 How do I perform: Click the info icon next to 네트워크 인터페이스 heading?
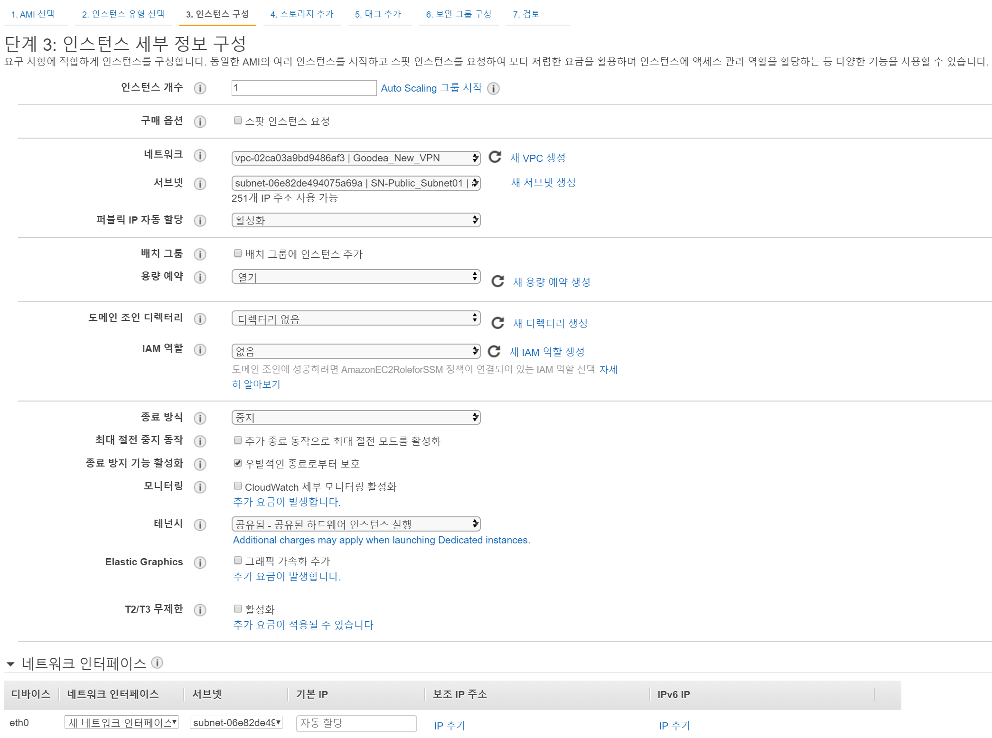click(x=157, y=663)
